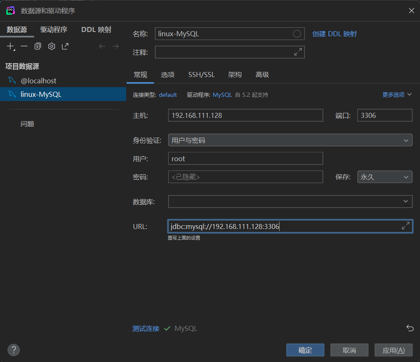Click the make global export icon
Image resolution: width=420 pixels, height=362 pixels.
click(x=65, y=46)
